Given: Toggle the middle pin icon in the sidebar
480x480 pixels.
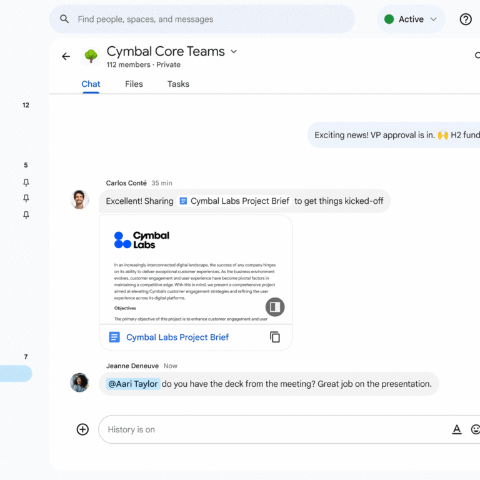Looking at the screenshot, I should [x=26, y=198].
